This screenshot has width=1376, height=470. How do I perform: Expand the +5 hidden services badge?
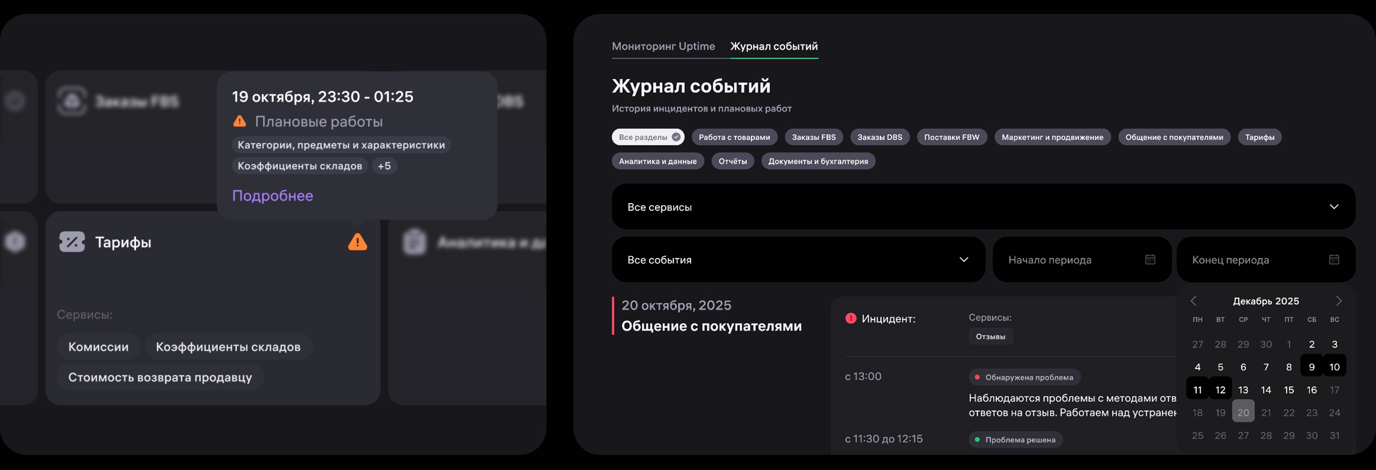pos(384,166)
